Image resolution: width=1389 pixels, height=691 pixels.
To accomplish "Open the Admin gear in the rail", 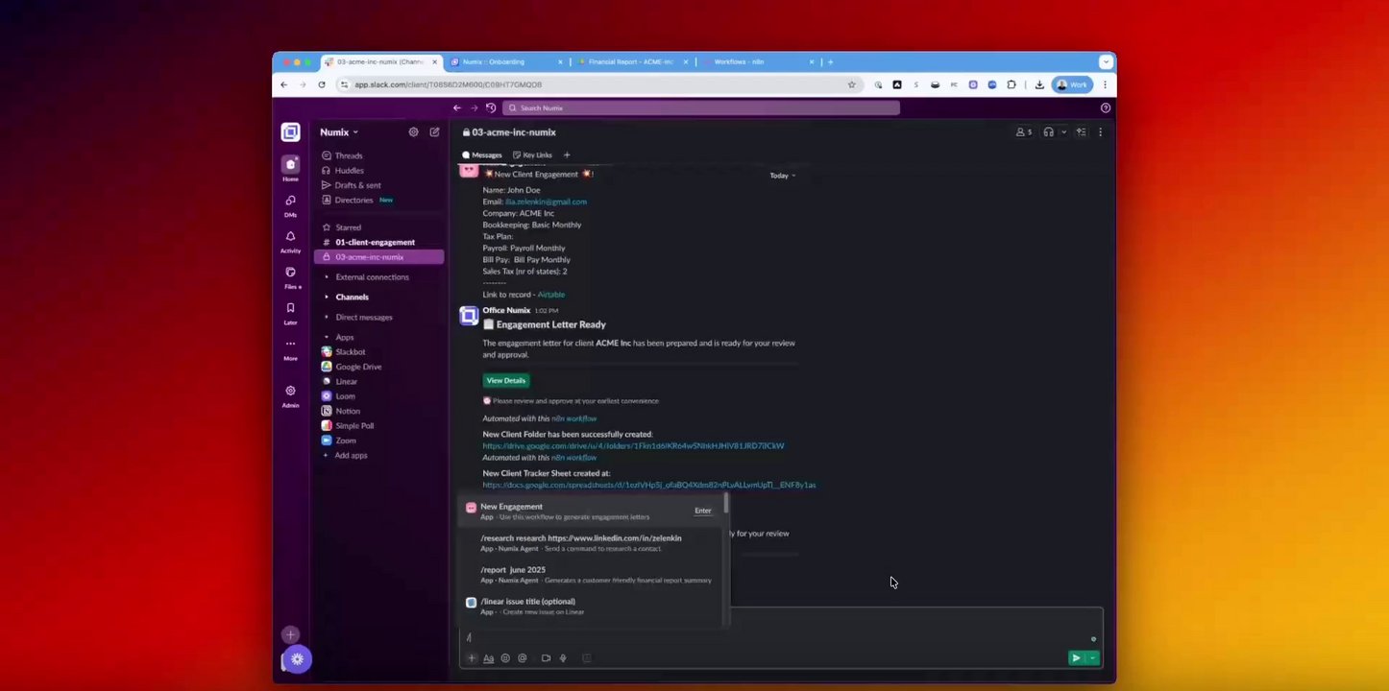I will click(x=290, y=394).
